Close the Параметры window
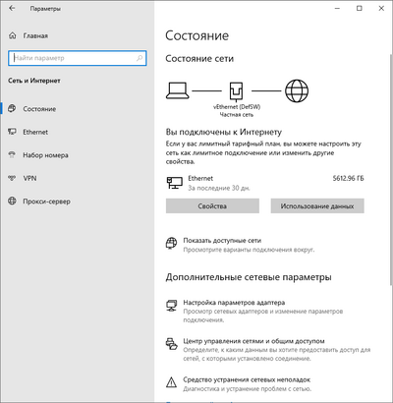The width and height of the screenshot is (393, 403). pos(381,9)
